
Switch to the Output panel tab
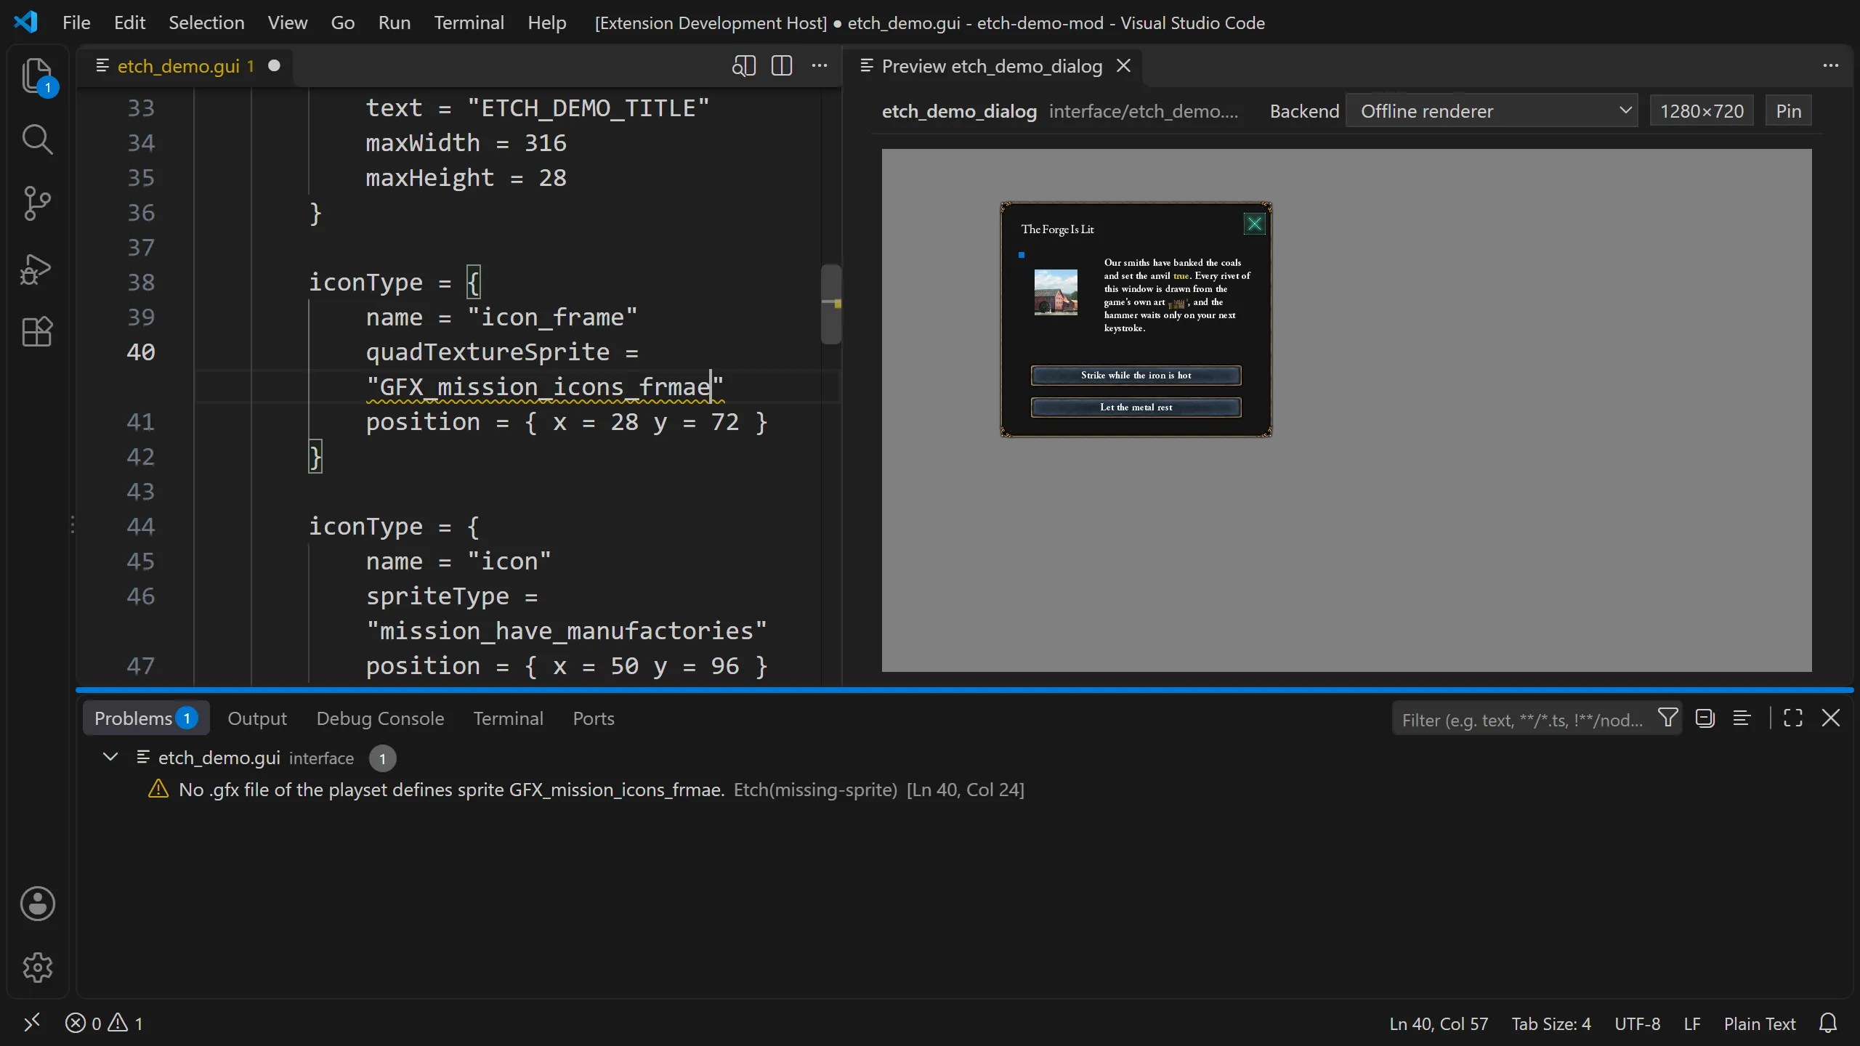[257, 718]
